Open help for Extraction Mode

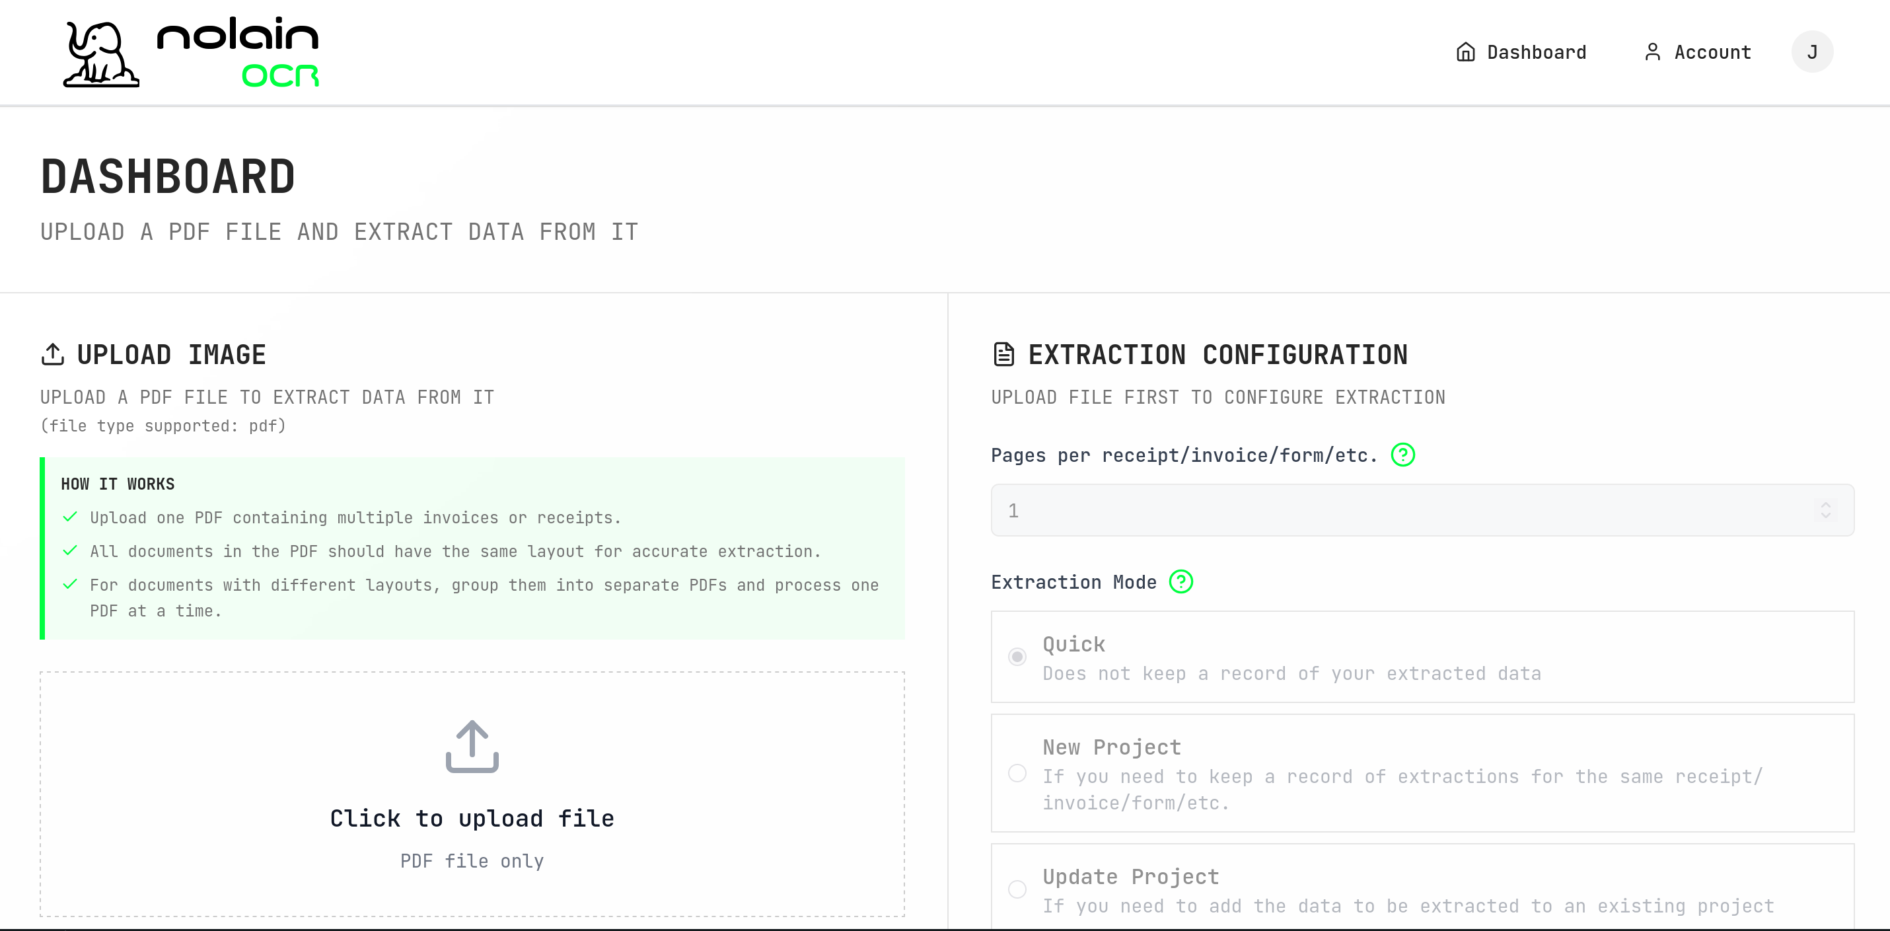click(x=1181, y=581)
